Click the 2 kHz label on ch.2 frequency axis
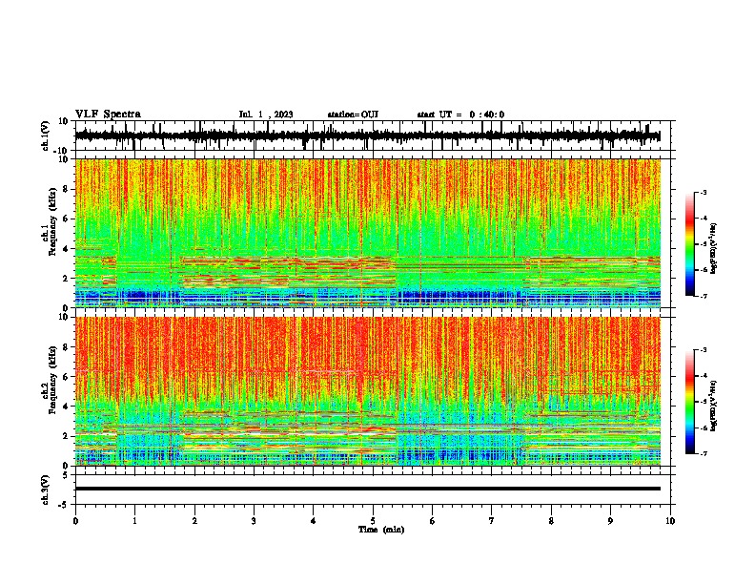Image resolution: width=755 pixels, height=584 pixels. (x=66, y=436)
